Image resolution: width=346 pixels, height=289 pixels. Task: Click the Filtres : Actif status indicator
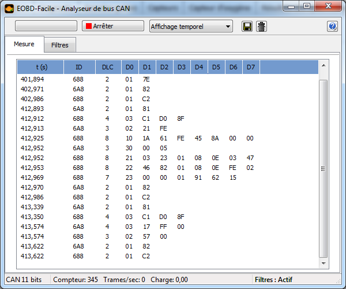273,280
